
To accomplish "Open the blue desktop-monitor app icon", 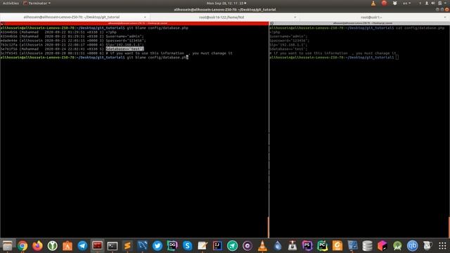I will coord(352,246).
